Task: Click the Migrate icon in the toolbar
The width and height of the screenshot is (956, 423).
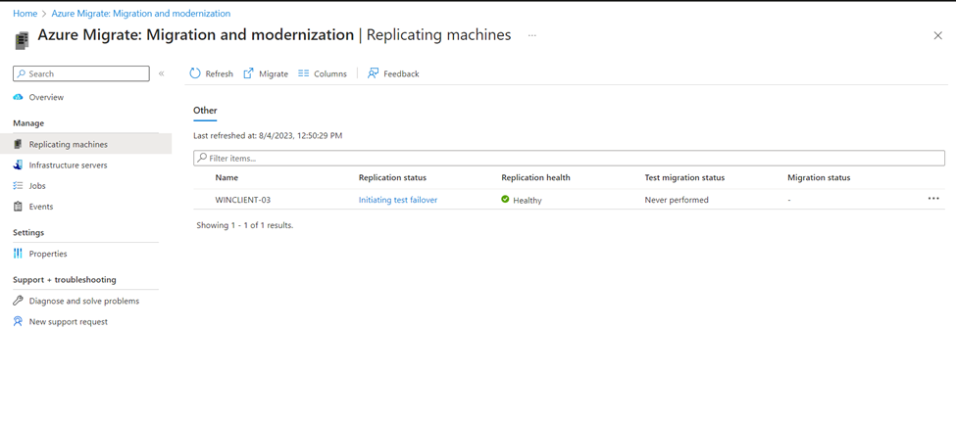Action: [249, 73]
